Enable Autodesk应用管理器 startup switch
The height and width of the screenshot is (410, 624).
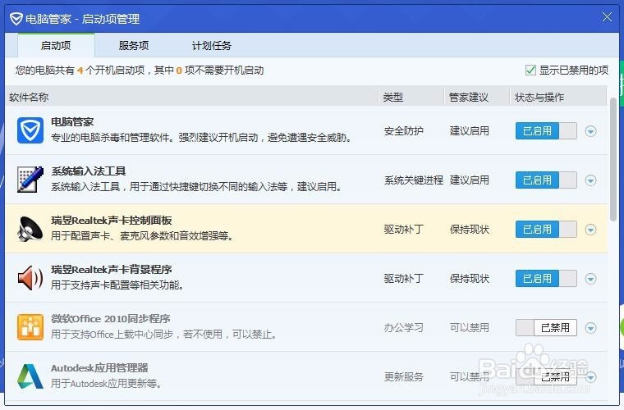[546, 376]
